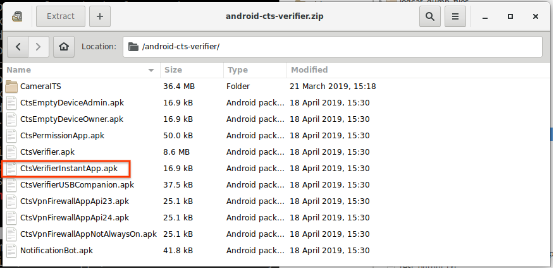This screenshot has height=269, width=554.
Task: Open the hamburger menu button
Action: (x=455, y=16)
